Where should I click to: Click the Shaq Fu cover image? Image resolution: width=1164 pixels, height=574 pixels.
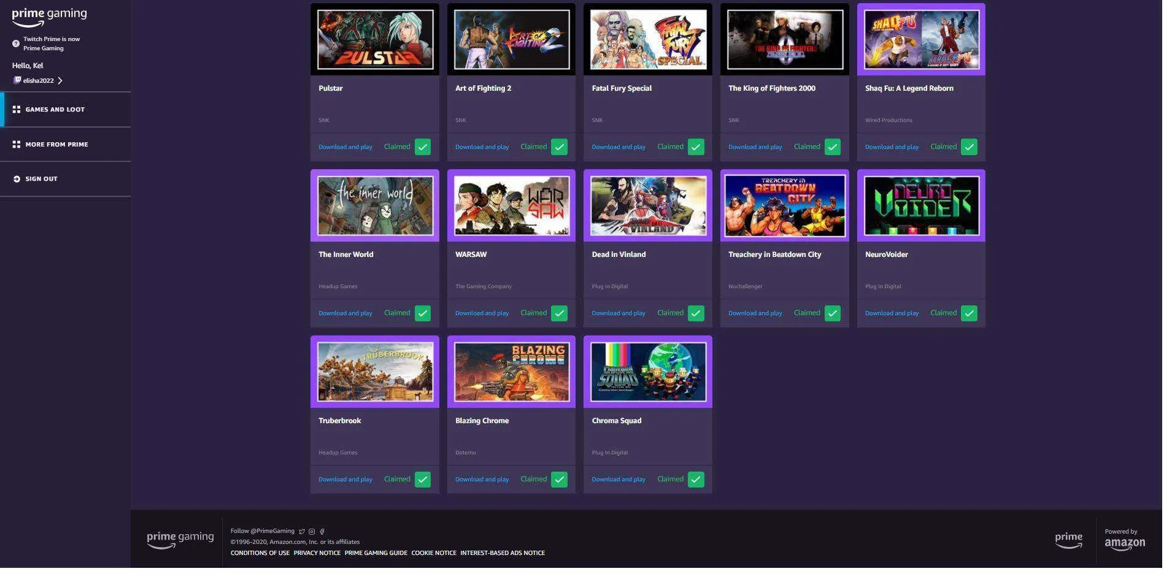point(922,39)
